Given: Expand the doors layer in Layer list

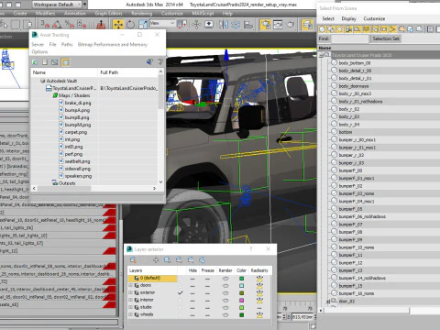Looking at the screenshot, I should (130, 285).
